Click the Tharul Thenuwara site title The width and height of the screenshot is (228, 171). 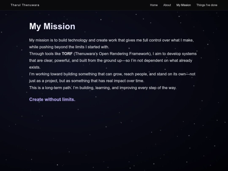tap(25, 5)
